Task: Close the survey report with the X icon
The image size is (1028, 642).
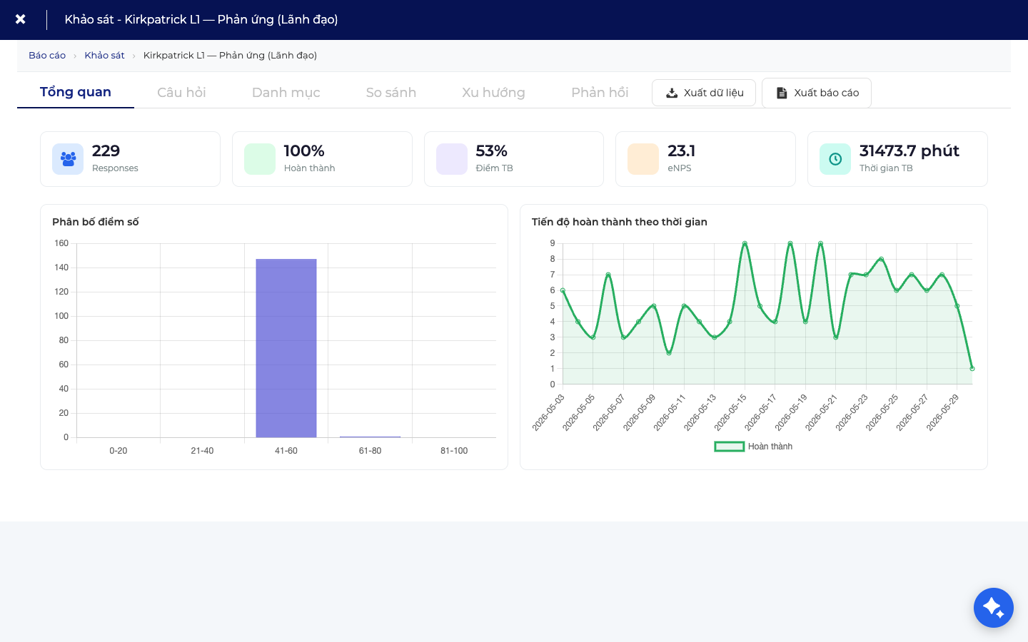Action: [x=21, y=19]
